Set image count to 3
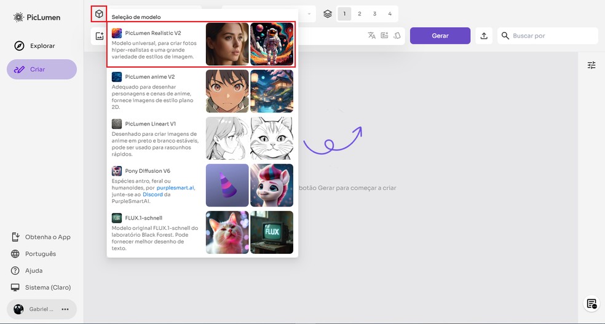Image resolution: width=605 pixels, height=324 pixels. click(374, 14)
